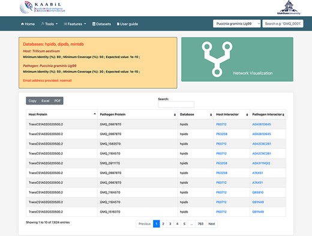The height and width of the screenshot is (236, 312).
Task: Go to the Home page
Action: [x=28, y=24]
